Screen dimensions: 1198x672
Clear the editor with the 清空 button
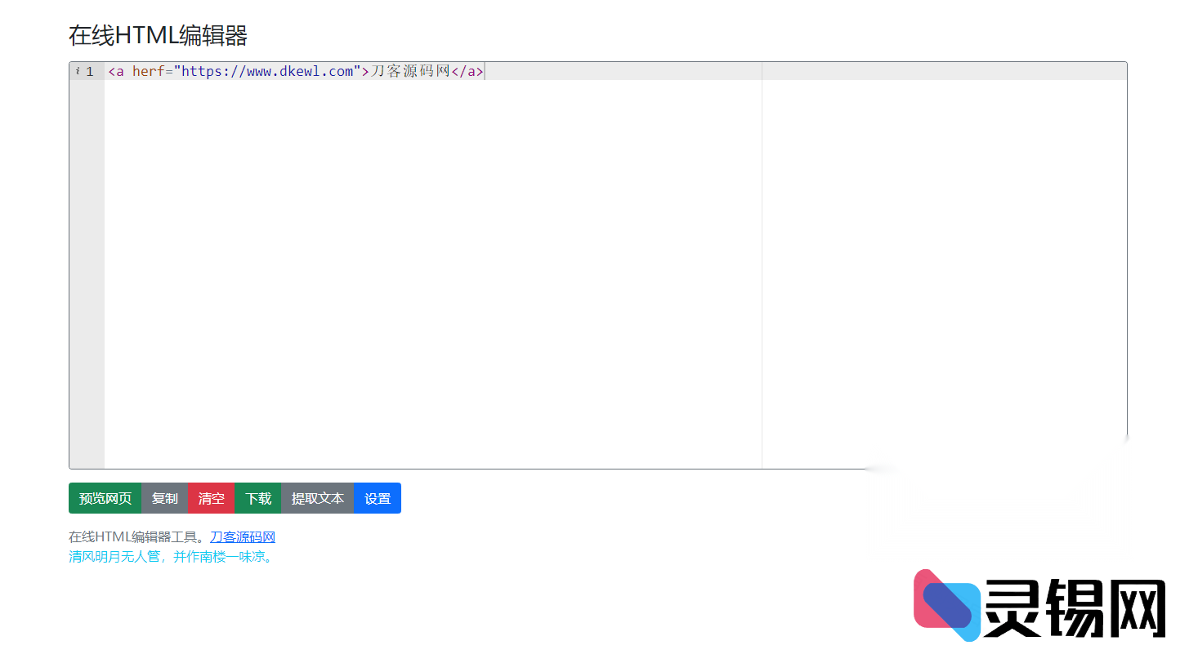[211, 498]
